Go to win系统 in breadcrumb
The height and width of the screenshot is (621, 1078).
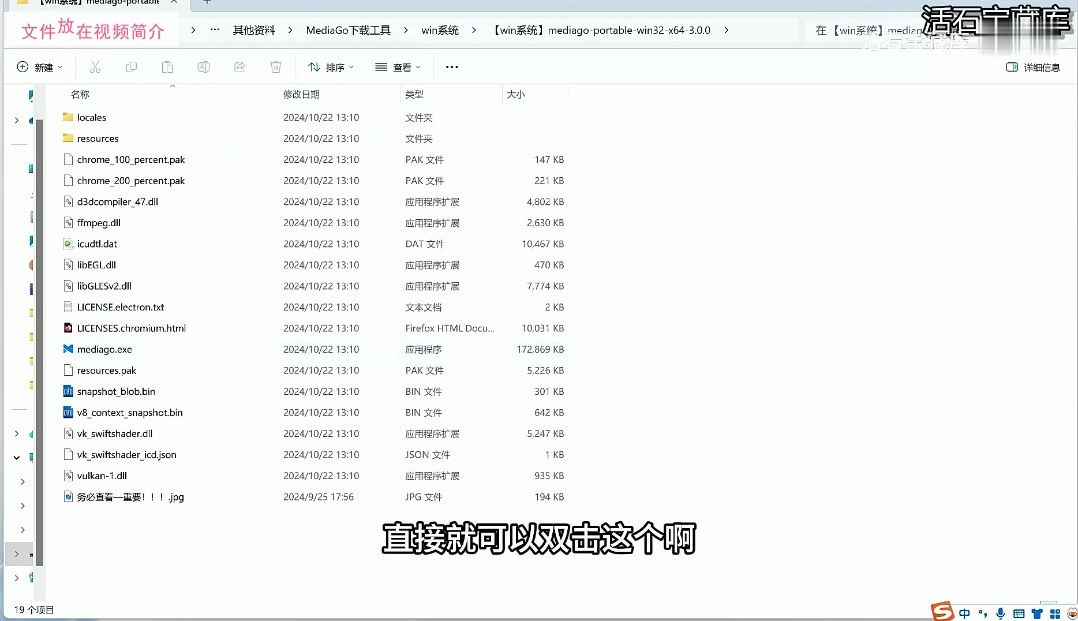tap(440, 30)
